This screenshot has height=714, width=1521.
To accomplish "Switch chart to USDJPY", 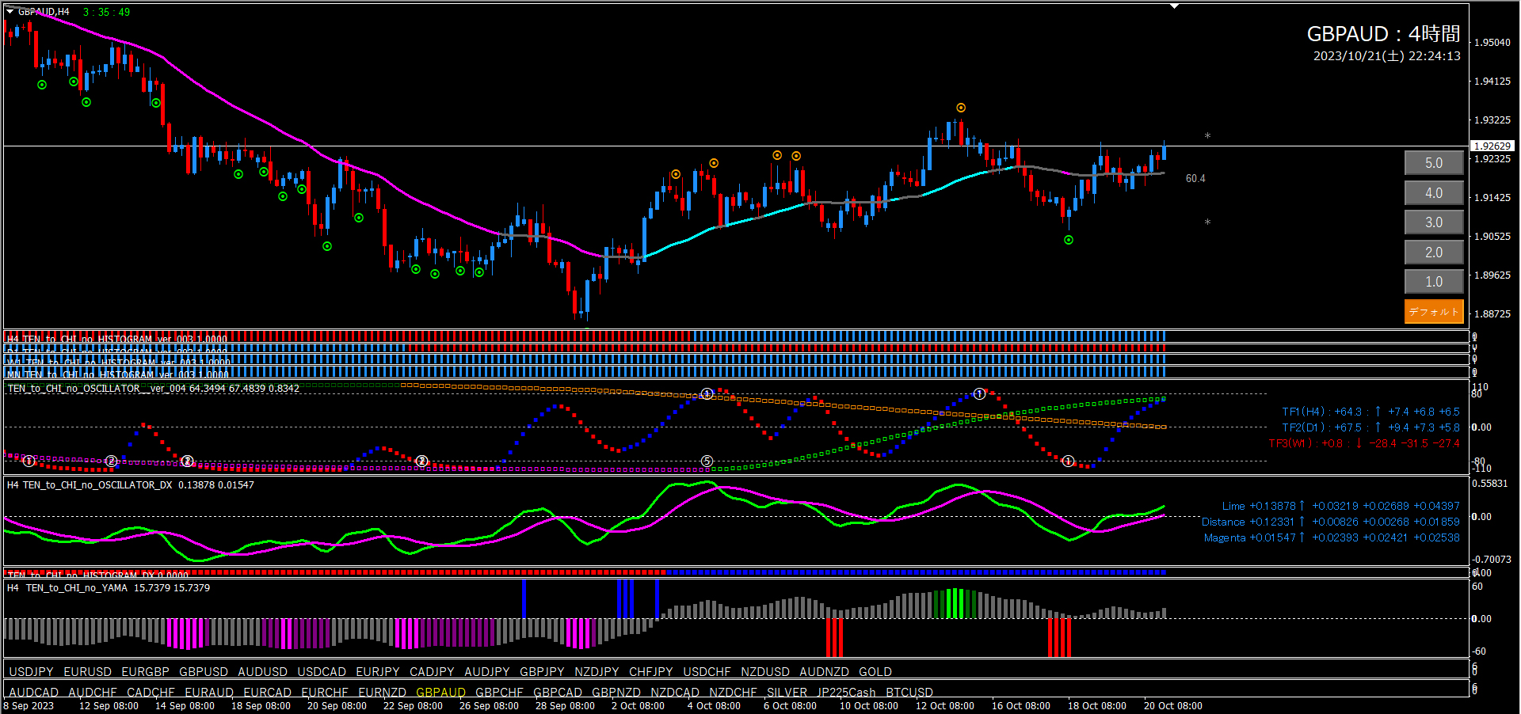I will (32, 672).
